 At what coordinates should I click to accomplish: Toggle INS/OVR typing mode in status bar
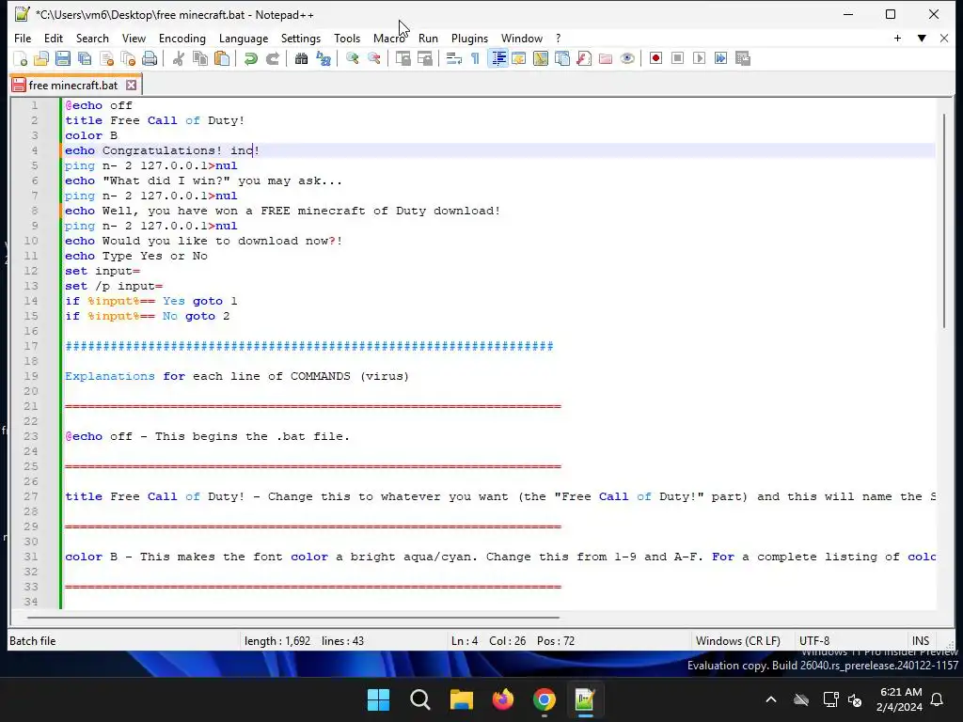tap(921, 641)
